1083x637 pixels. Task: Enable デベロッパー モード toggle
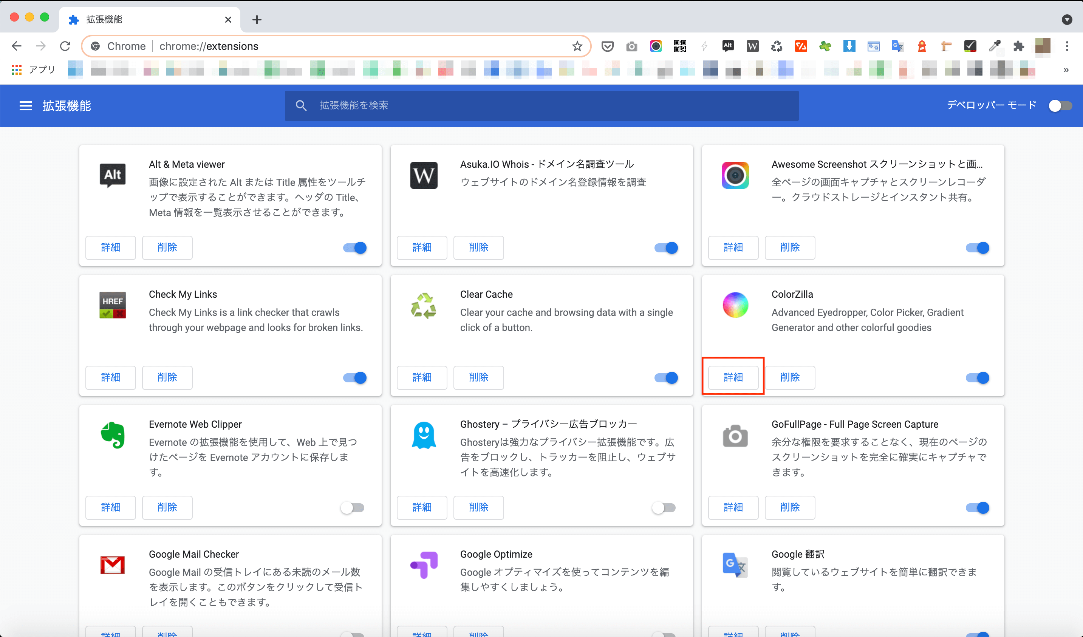1060,106
